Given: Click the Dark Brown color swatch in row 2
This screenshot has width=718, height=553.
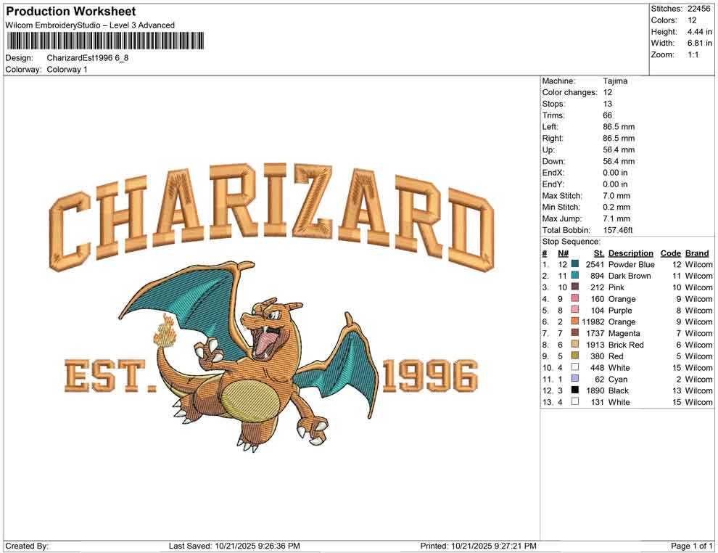Looking at the screenshot, I should point(574,275).
